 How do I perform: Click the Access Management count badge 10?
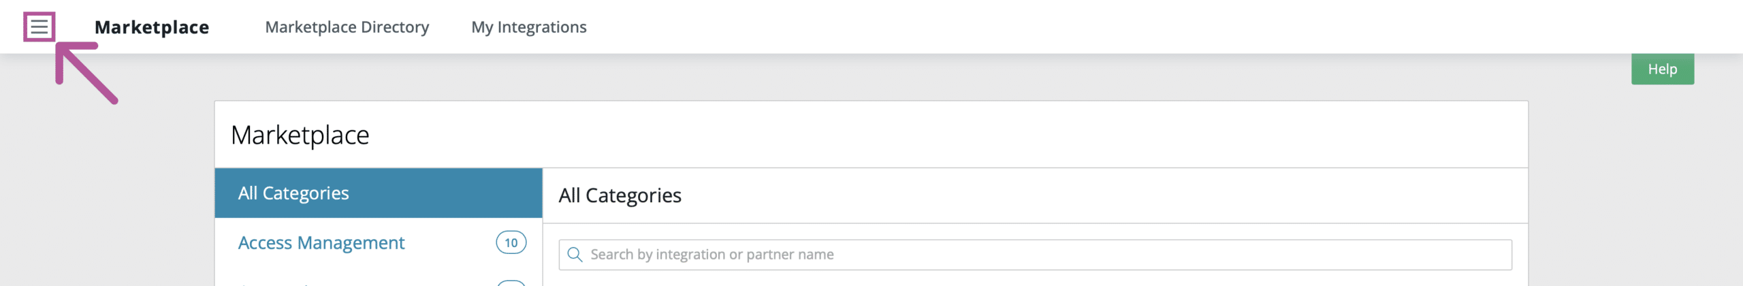pos(511,242)
